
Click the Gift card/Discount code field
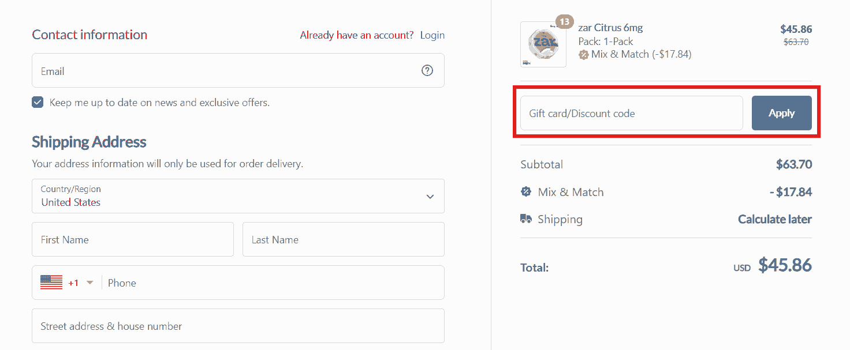click(x=631, y=113)
